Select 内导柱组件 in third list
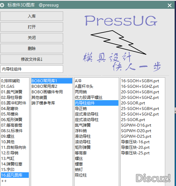 97,103
